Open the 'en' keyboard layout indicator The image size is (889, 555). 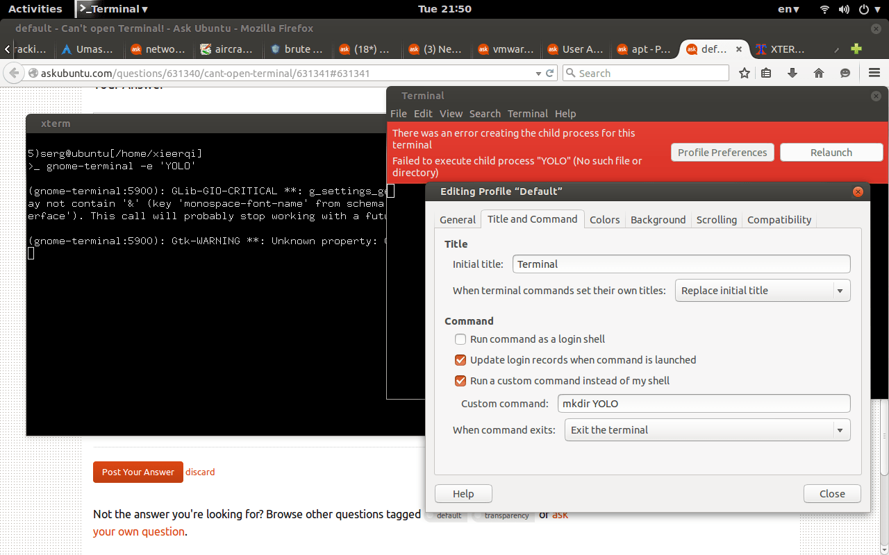(788, 9)
